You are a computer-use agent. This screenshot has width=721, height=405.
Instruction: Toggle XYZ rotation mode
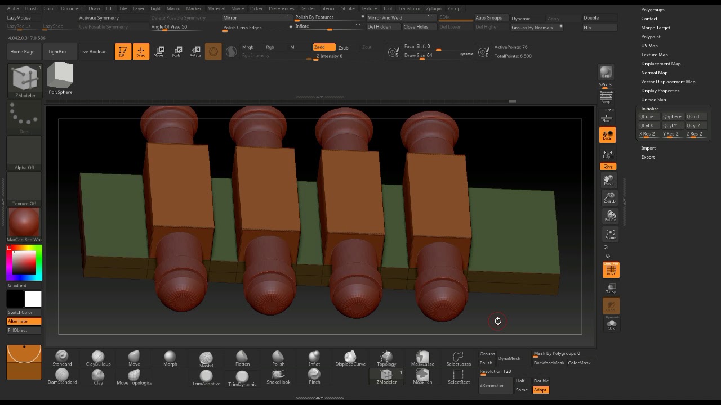tap(608, 166)
